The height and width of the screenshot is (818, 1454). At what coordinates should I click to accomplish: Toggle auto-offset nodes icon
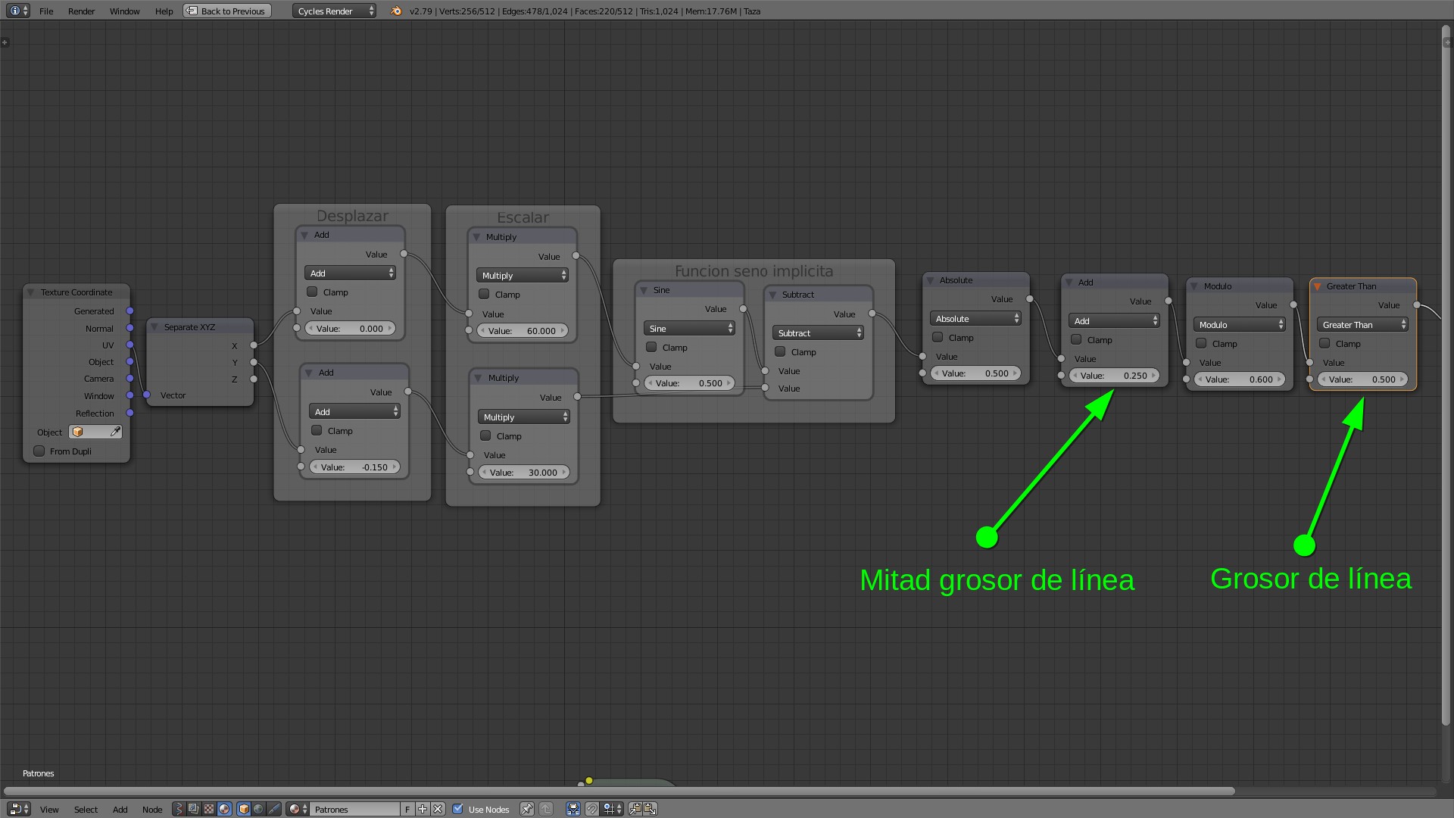[573, 809]
